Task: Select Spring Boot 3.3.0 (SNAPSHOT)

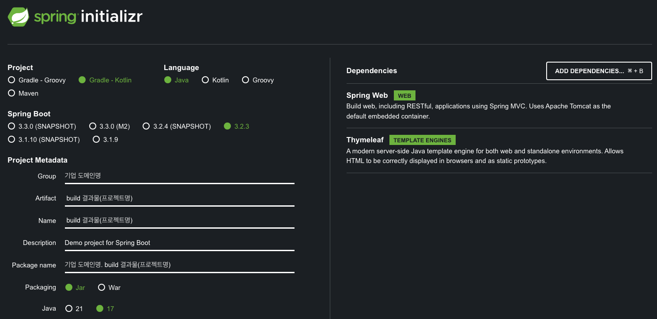Action: coord(42,126)
